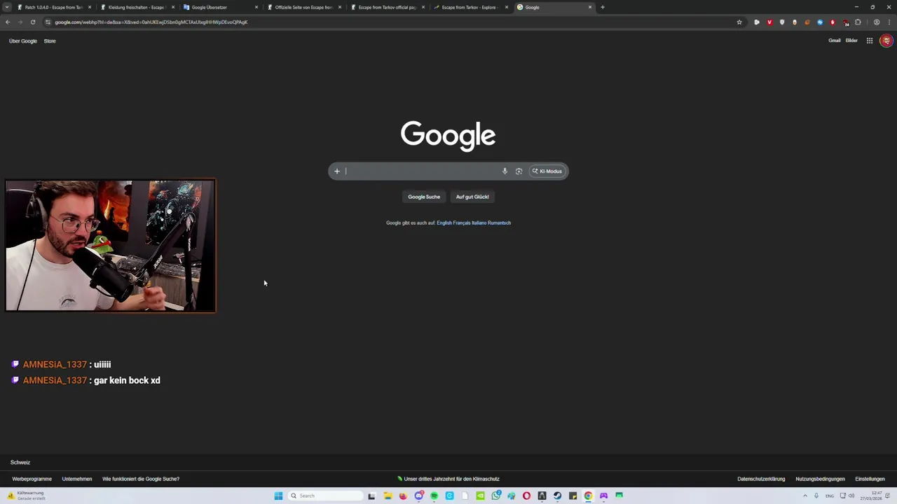Open the Einstellungen footer menu
Image resolution: width=897 pixels, height=504 pixels.
pos(870,479)
